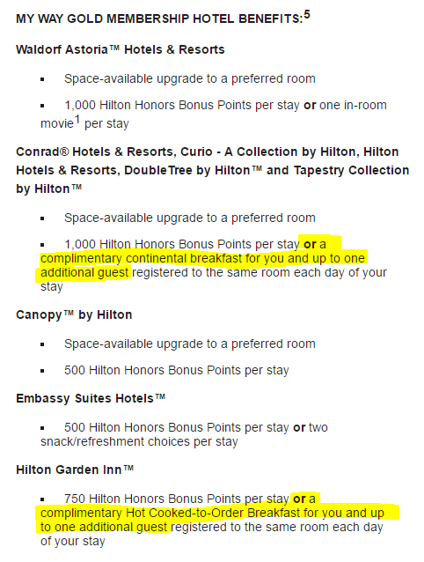Click the highlighted Hot Cooked-to-Order Breakfast text
The width and height of the screenshot is (424, 562).
click(x=213, y=513)
